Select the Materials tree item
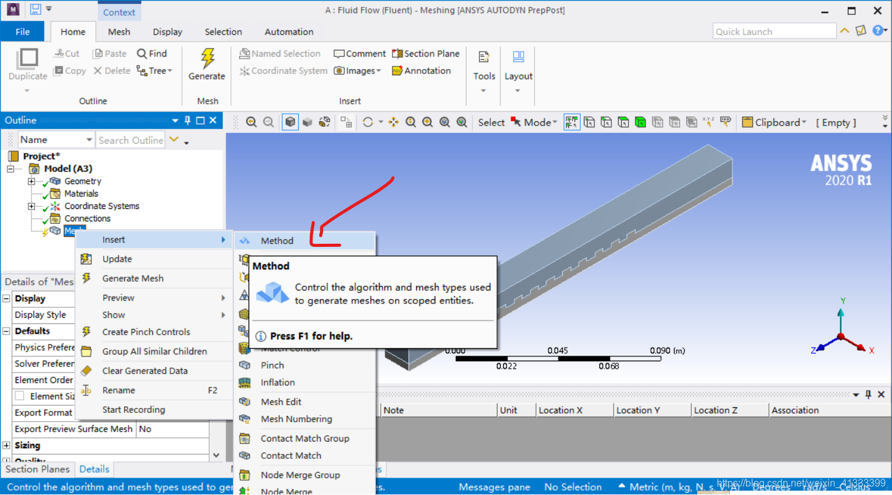The height and width of the screenshot is (495, 892). click(x=81, y=193)
